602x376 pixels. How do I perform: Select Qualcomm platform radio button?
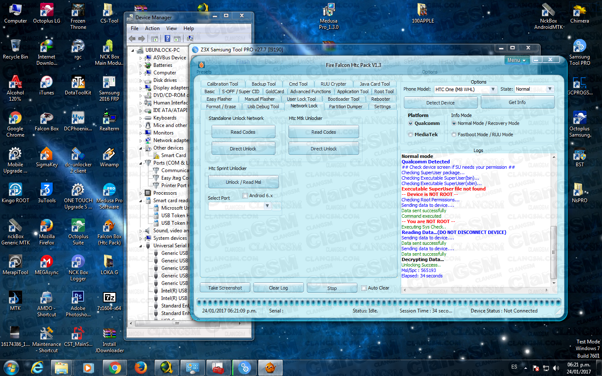(411, 123)
